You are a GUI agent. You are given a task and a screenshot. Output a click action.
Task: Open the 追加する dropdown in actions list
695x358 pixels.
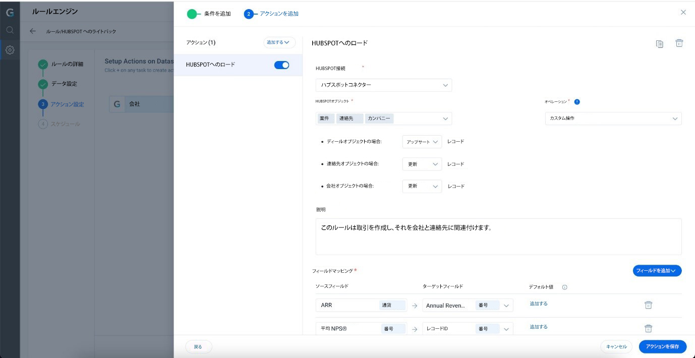click(x=279, y=43)
